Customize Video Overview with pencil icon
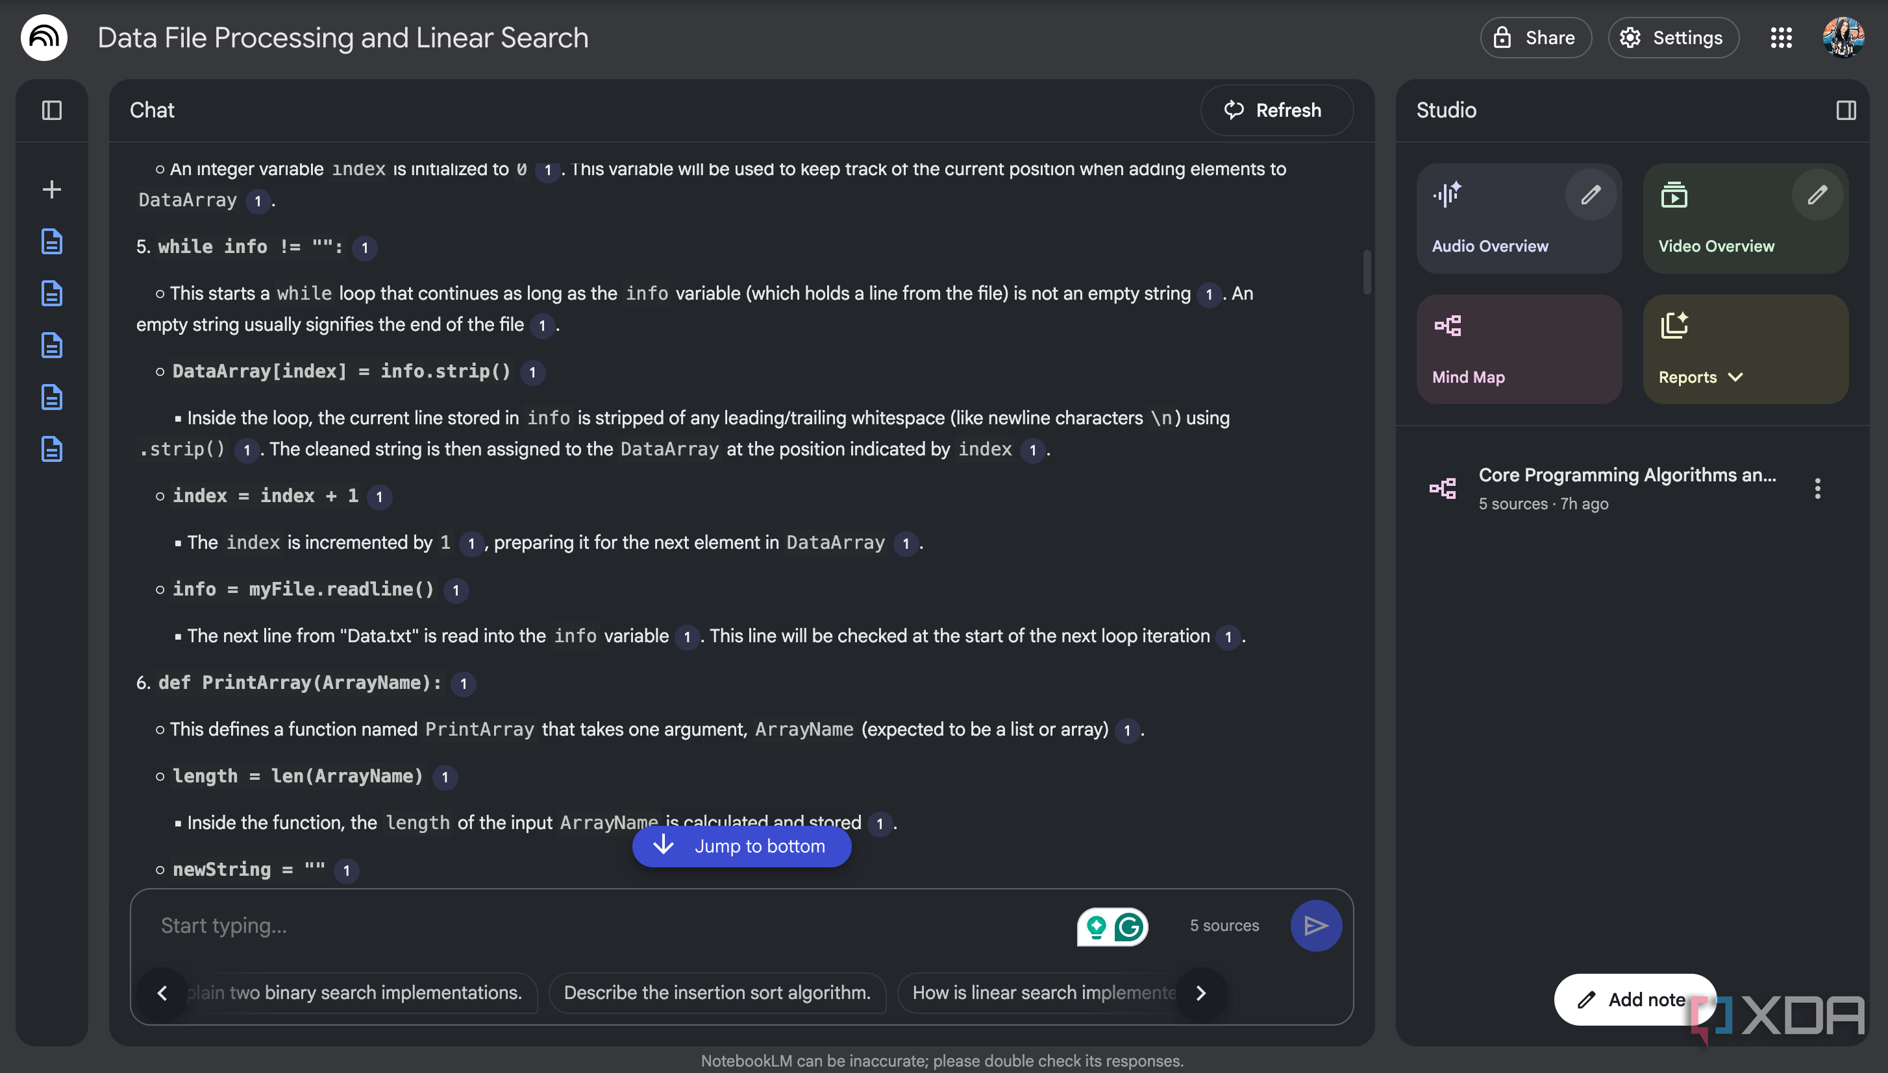Viewport: 1888px width, 1073px height. pyautogui.click(x=1817, y=195)
